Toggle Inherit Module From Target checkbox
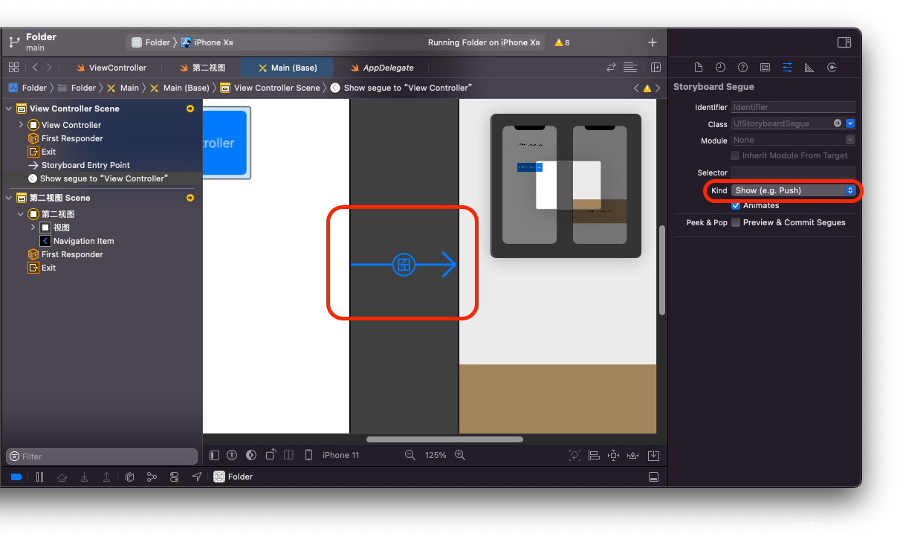Viewport: 903px width, 542px height. pyautogui.click(x=735, y=155)
